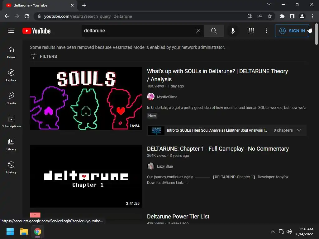Image resolution: width=319 pixels, height=239 pixels.
Task: Click the view link view-count text '18K views'
Action: (155, 86)
